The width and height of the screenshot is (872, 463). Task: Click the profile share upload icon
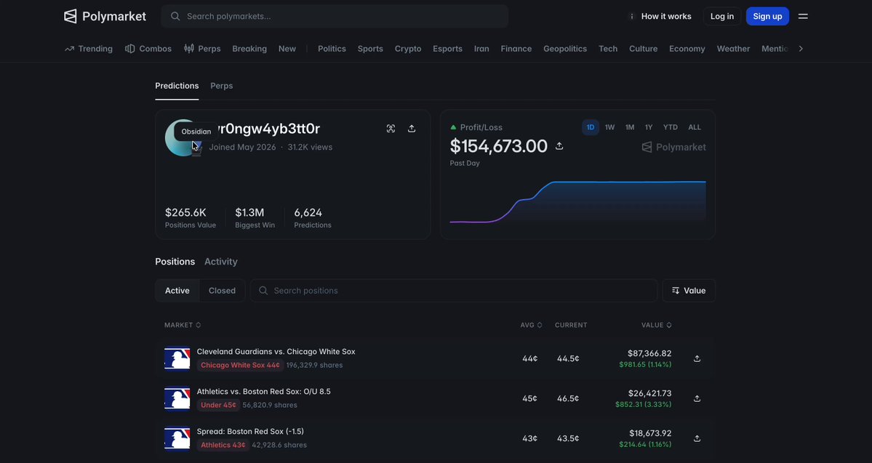coord(412,129)
